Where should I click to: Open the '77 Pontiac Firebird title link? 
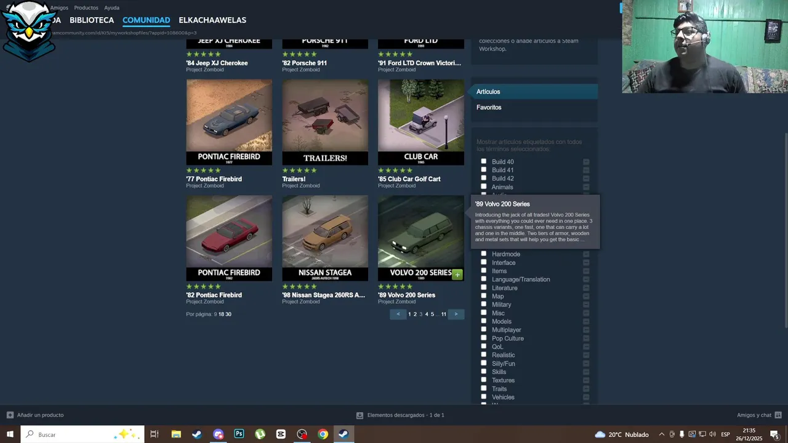click(x=214, y=179)
